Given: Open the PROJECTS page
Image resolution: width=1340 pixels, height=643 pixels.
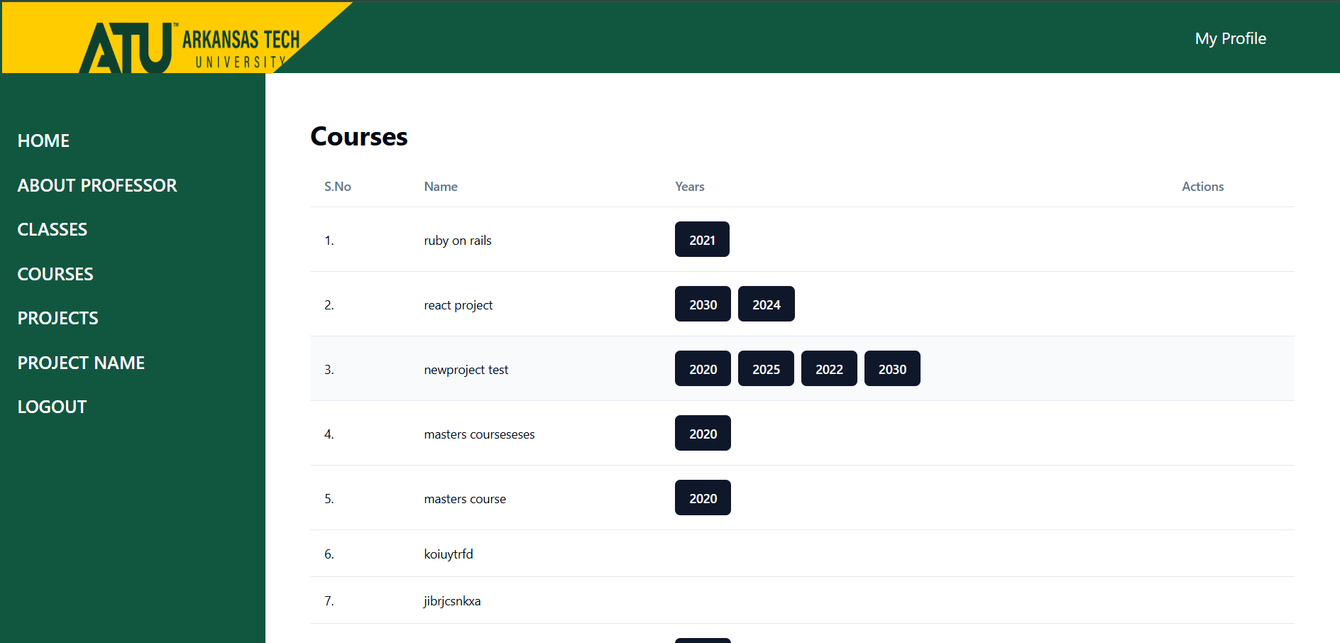Looking at the screenshot, I should (57, 318).
